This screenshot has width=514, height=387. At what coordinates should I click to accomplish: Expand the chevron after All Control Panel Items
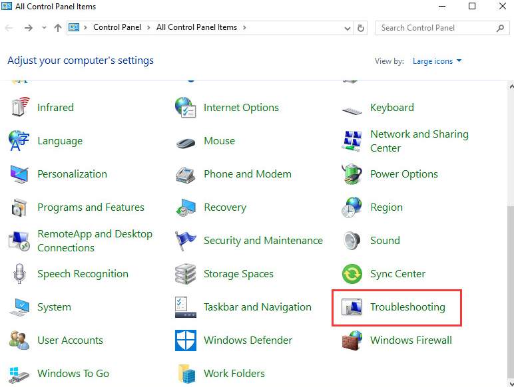(244, 27)
